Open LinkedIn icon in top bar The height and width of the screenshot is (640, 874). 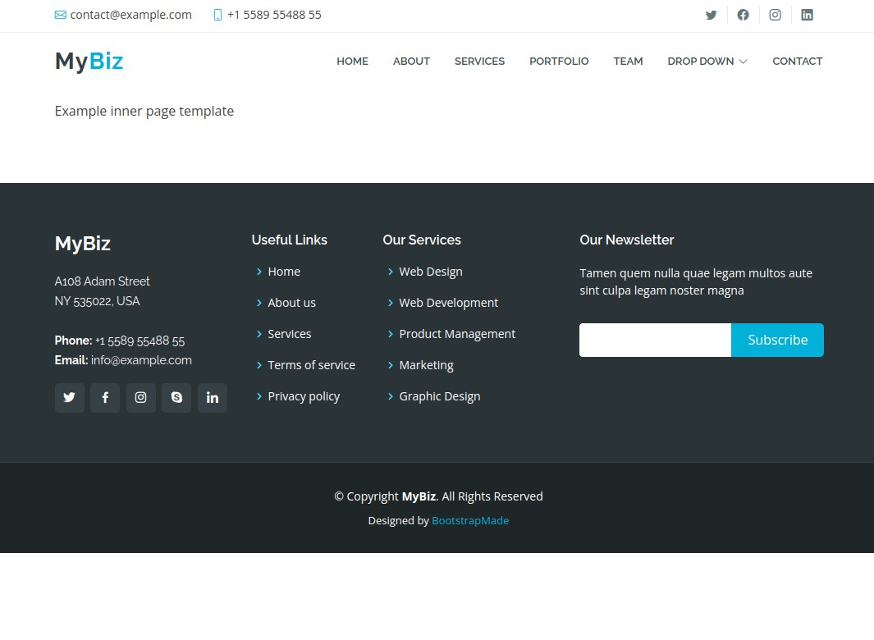(807, 15)
